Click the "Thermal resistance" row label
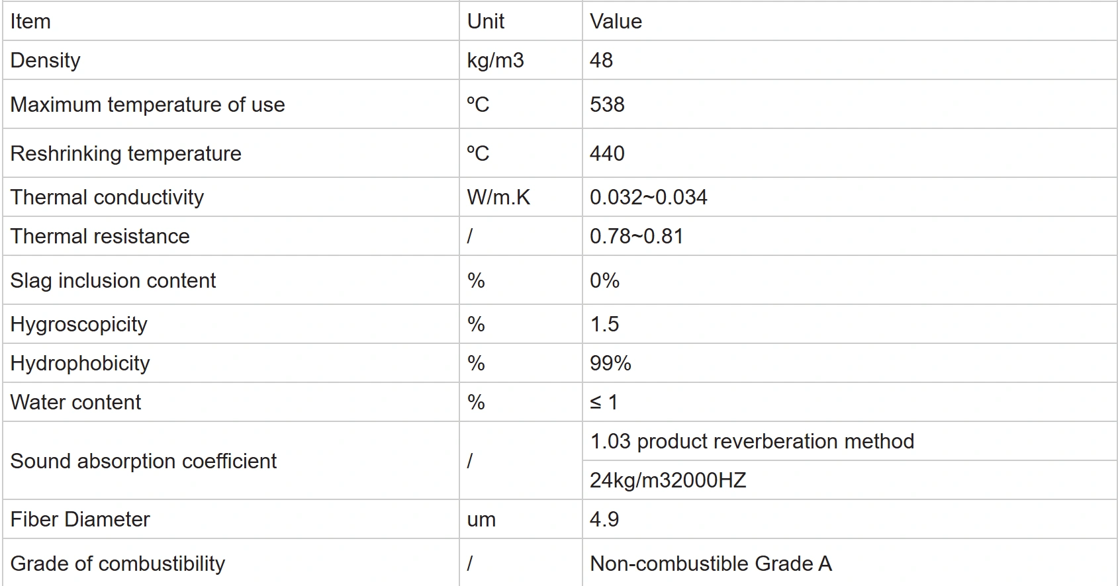 [x=100, y=236]
